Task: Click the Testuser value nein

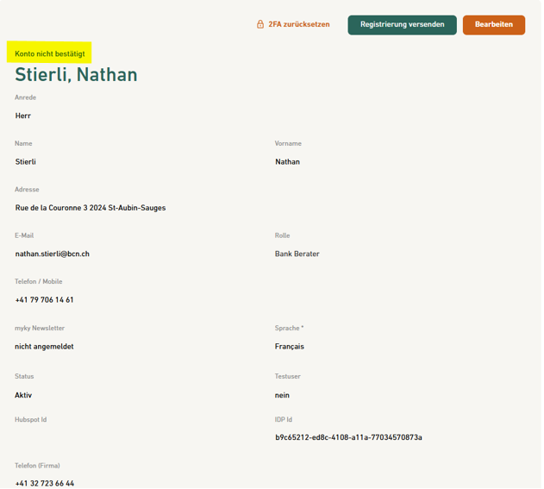Action: [282, 395]
